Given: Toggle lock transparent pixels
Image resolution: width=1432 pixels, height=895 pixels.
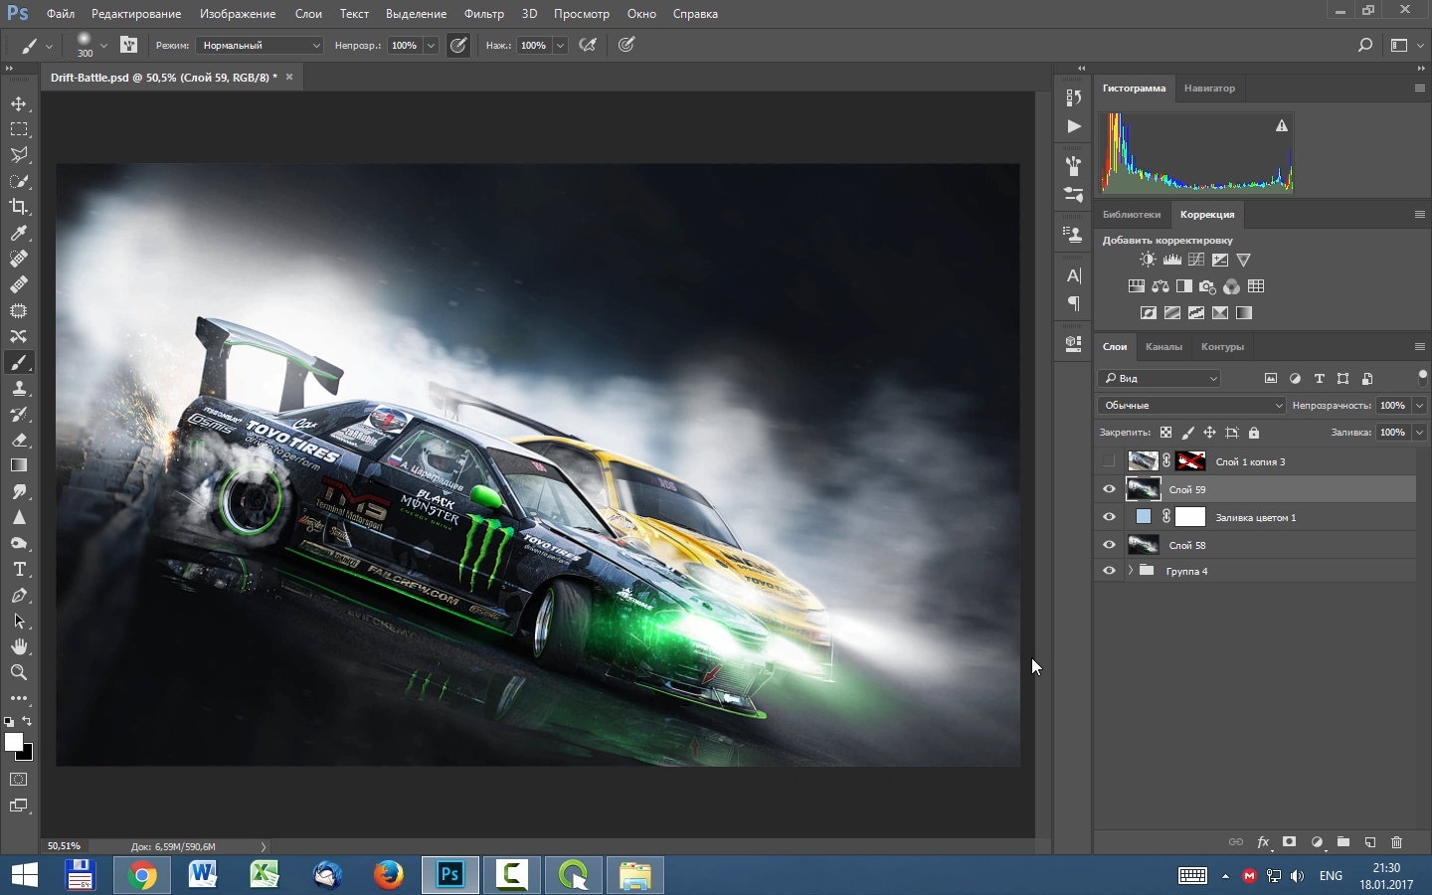Looking at the screenshot, I should 1165,433.
